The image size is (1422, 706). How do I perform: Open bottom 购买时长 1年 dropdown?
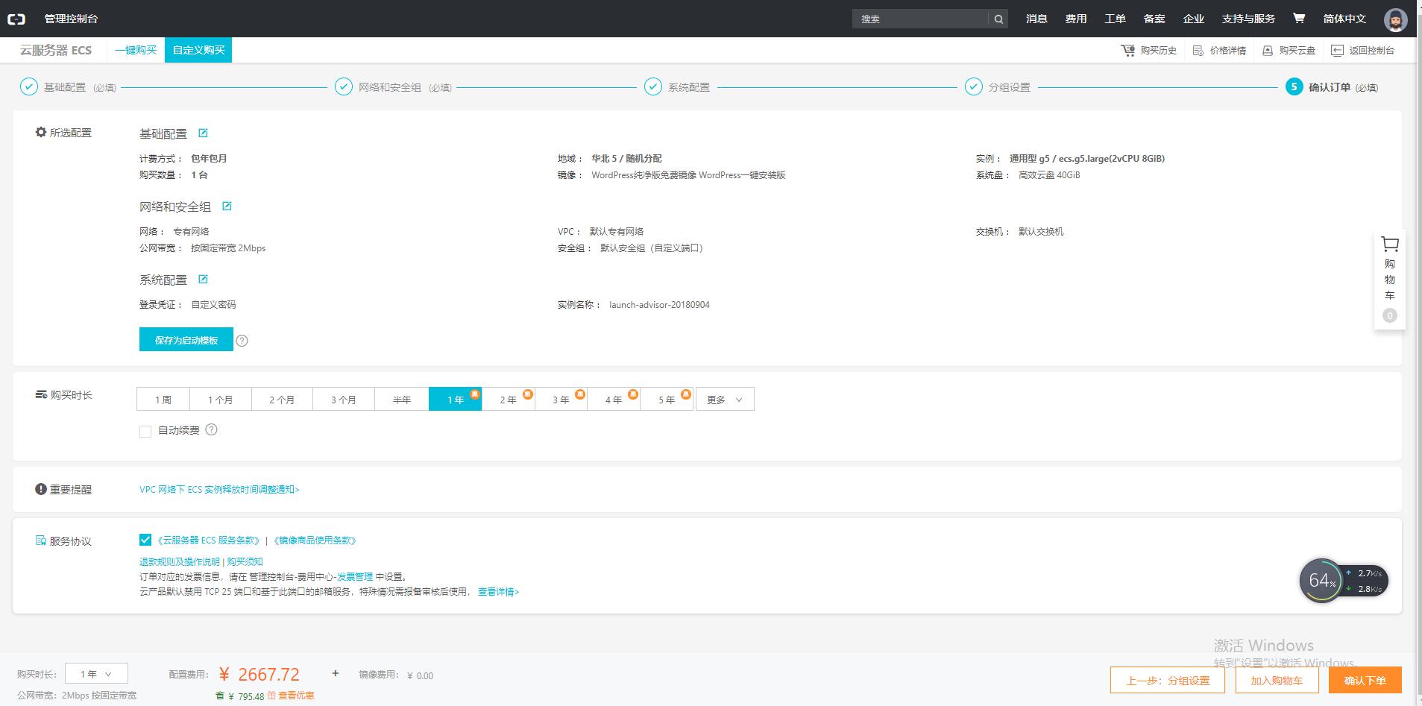pos(96,674)
